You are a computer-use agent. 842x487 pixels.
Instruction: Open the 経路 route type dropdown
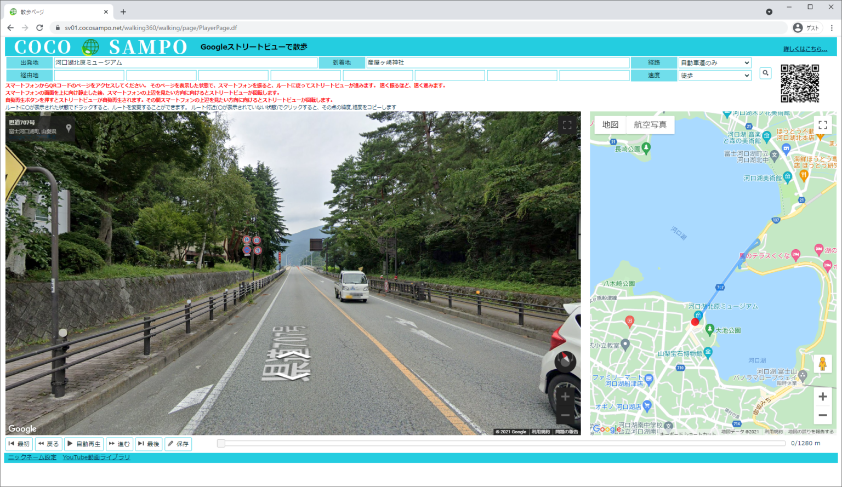point(715,63)
